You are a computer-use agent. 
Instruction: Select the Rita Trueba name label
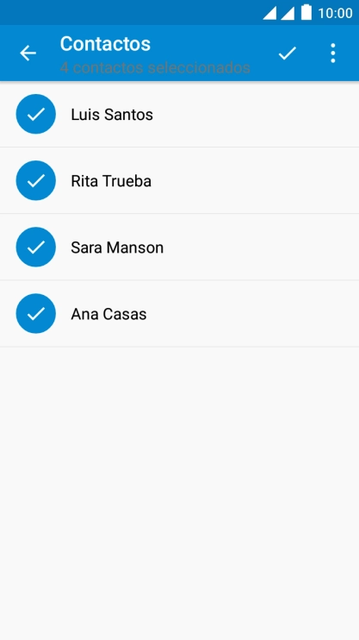click(x=111, y=181)
